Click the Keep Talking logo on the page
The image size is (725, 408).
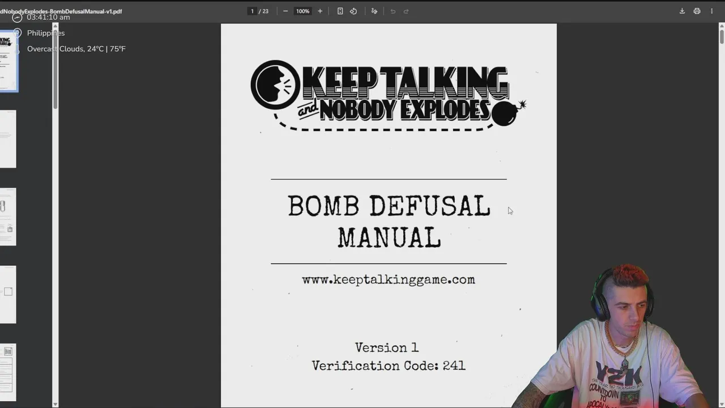(389, 95)
